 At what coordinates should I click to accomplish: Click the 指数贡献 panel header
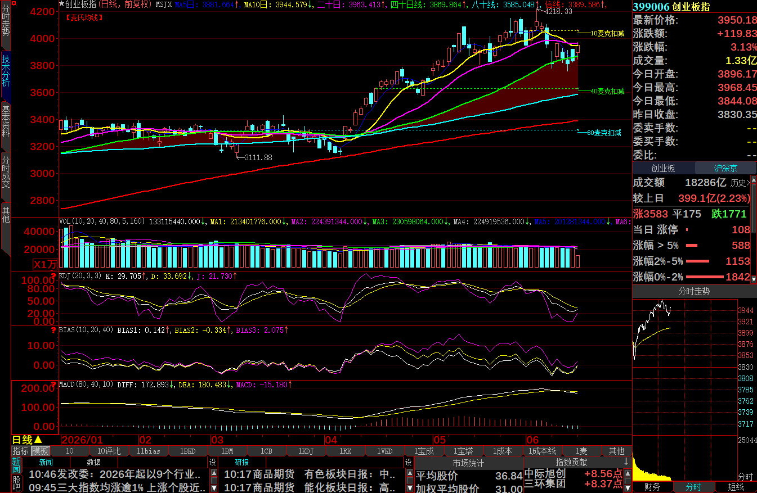point(571,462)
